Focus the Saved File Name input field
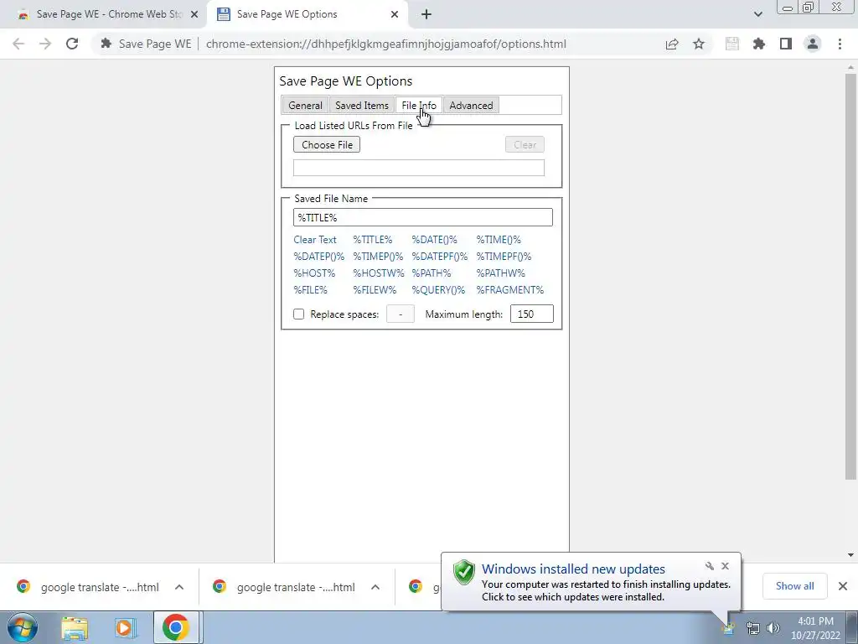The width and height of the screenshot is (858, 644). click(423, 217)
